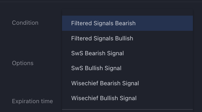This screenshot has height=112, width=202.
Task: Select SwS Bullish Signal entry
Action: click(96, 68)
